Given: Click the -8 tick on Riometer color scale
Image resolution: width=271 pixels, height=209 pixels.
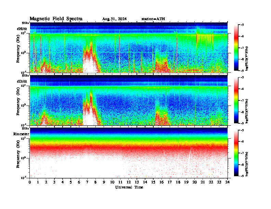Looking at the screenshot, I should pyautogui.click(x=242, y=165).
